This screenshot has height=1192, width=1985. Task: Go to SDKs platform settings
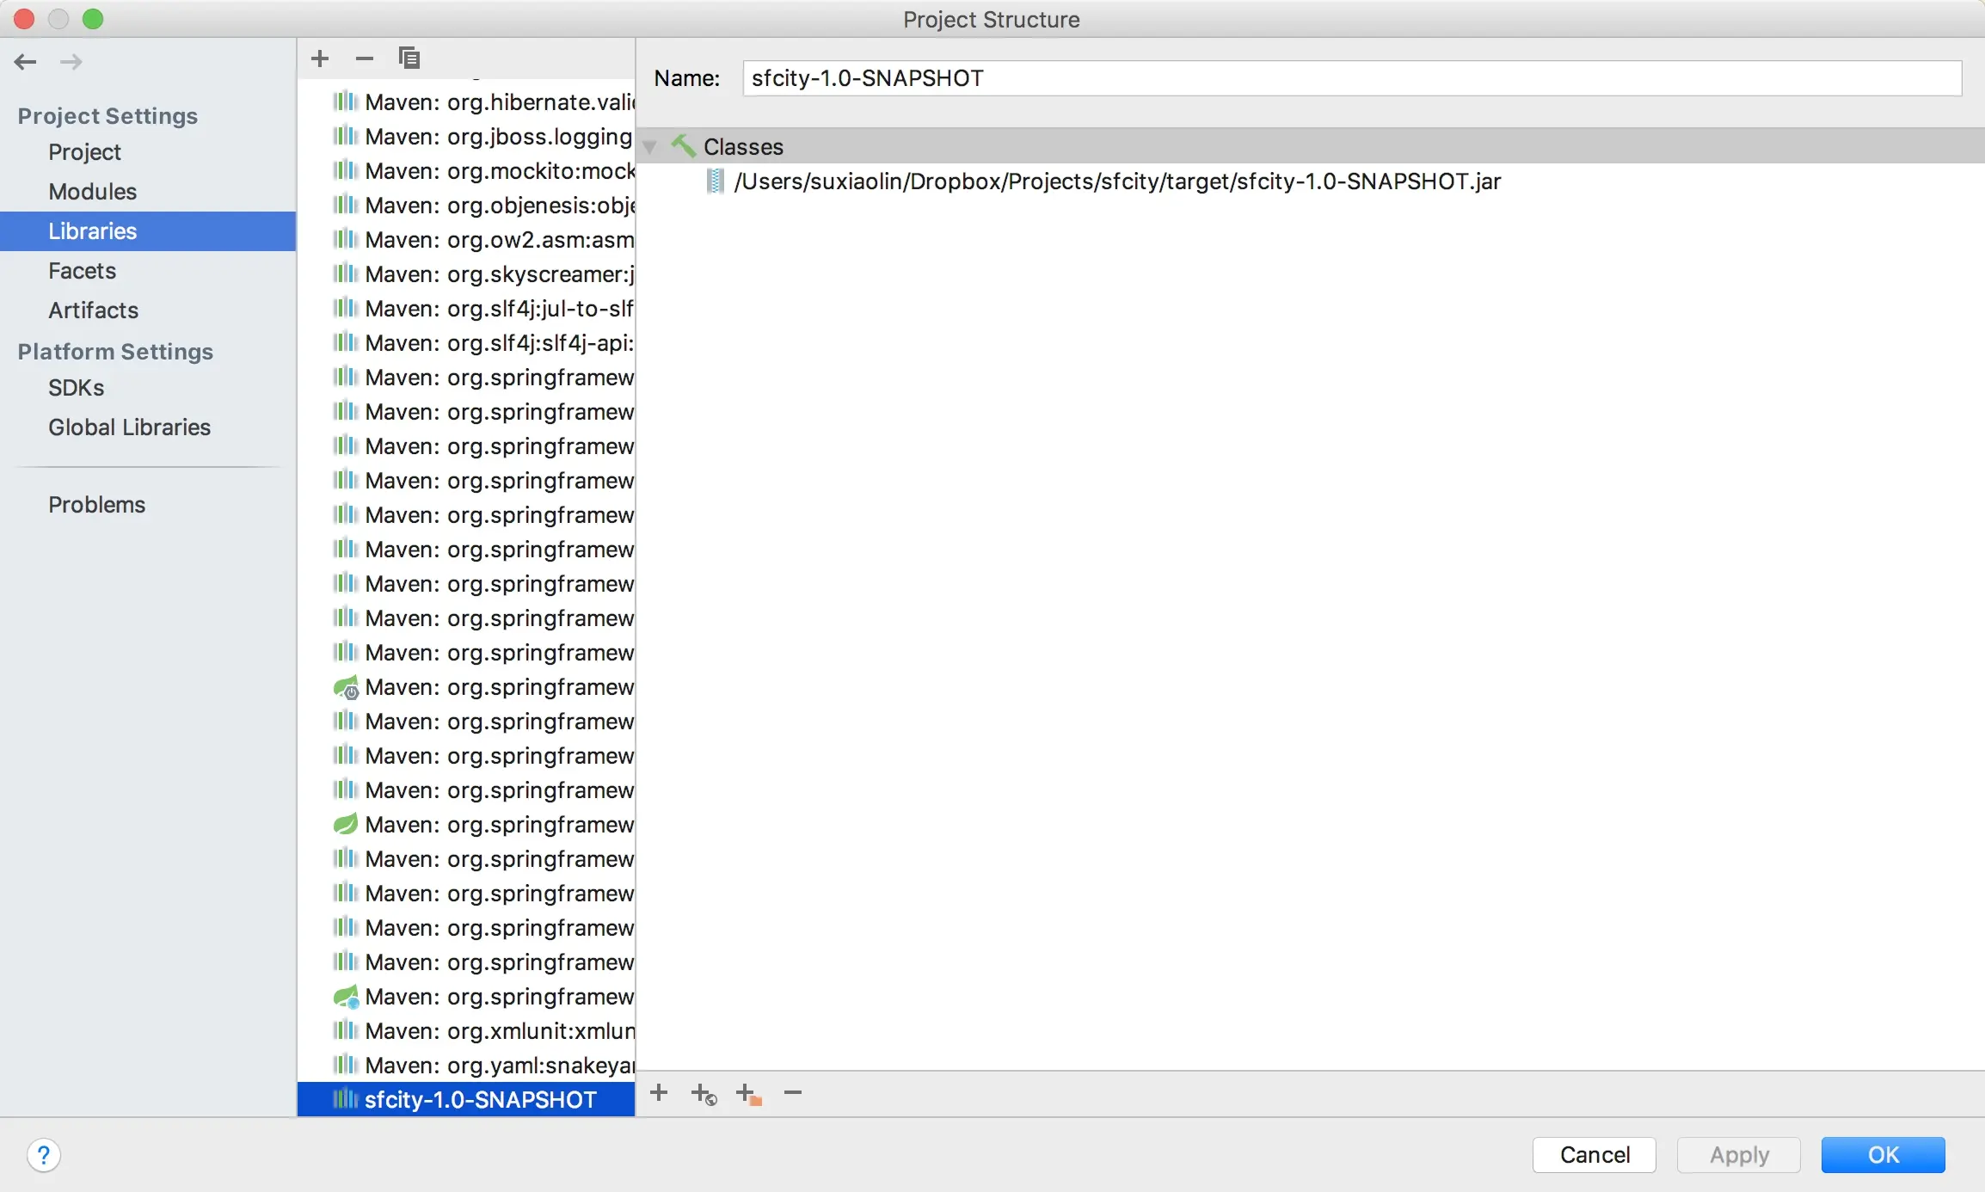(76, 388)
